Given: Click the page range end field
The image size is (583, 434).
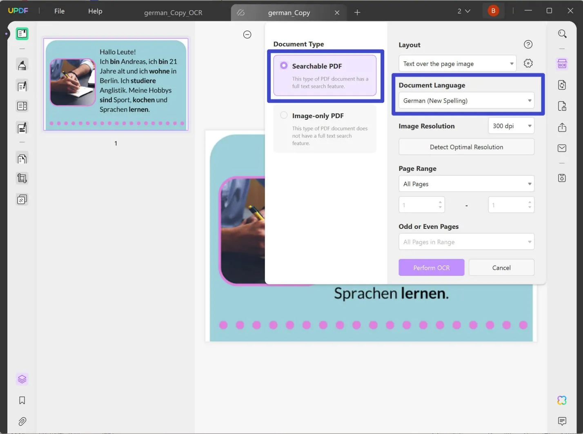Looking at the screenshot, I should tap(511, 205).
